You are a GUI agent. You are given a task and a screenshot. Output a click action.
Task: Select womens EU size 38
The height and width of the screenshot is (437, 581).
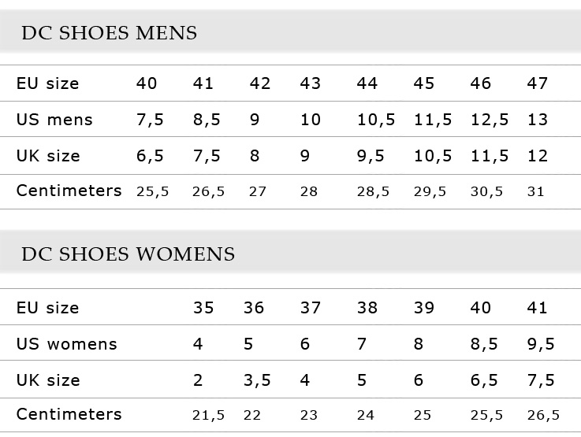(x=367, y=308)
